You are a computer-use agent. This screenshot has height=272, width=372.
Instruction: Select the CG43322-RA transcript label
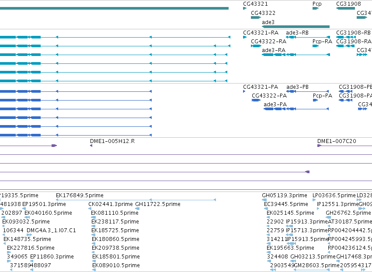point(268,41)
